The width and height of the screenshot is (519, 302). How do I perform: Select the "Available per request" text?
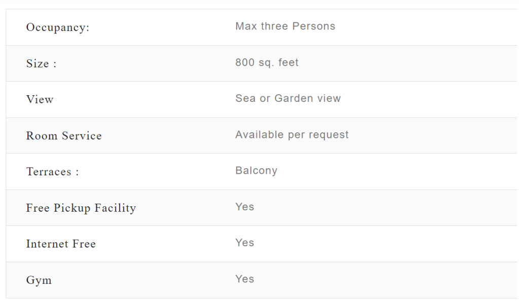(x=292, y=135)
